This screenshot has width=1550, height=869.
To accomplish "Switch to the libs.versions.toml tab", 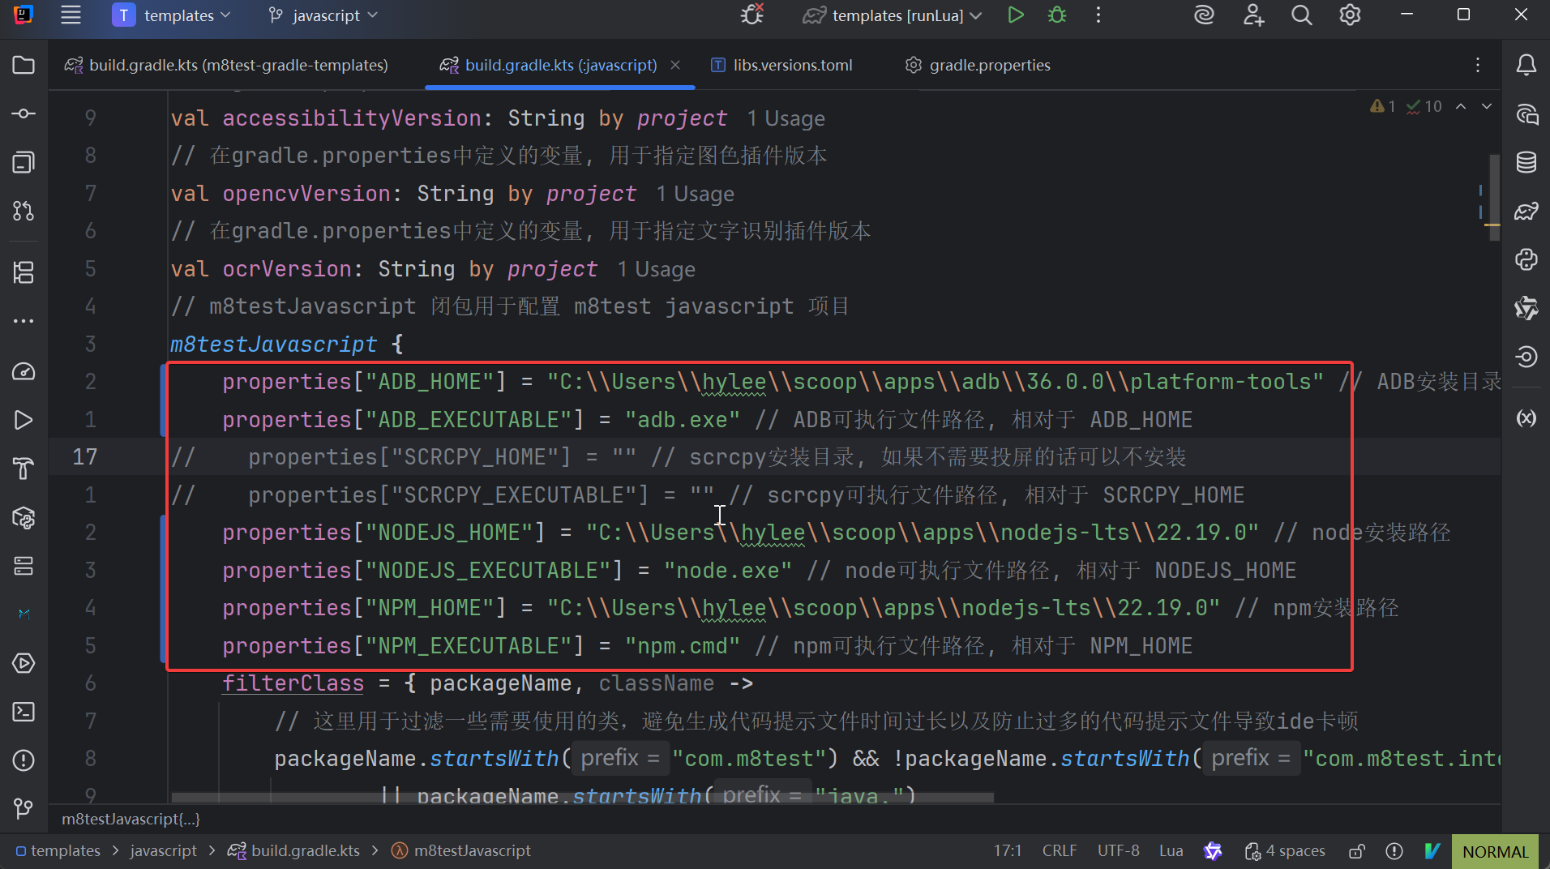I will point(782,65).
